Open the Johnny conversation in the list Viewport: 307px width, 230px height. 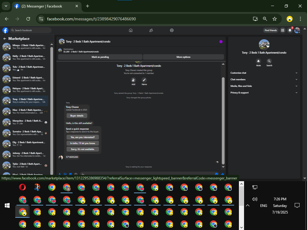coord(25,155)
